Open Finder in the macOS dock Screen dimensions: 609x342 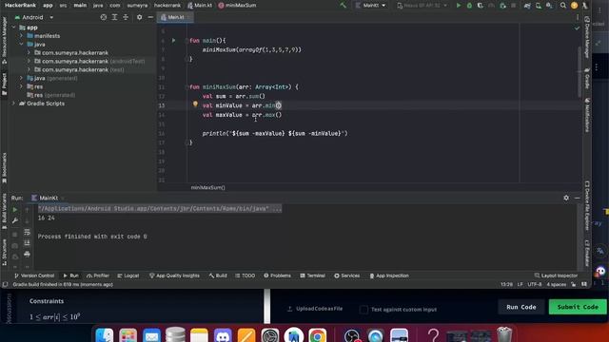(x=105, y=335)
